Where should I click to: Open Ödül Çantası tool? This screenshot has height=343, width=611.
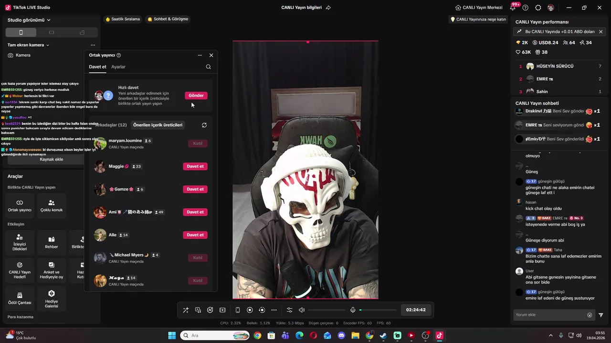pos(20,298)
